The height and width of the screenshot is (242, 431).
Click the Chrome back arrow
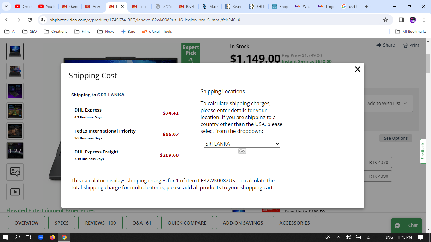click(x=7, y=20)
